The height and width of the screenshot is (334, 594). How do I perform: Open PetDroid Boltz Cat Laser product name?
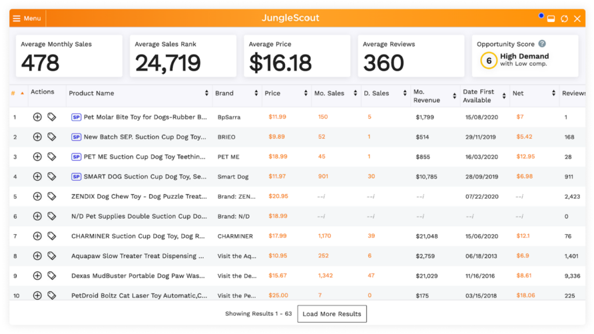[x=139, y=295]
